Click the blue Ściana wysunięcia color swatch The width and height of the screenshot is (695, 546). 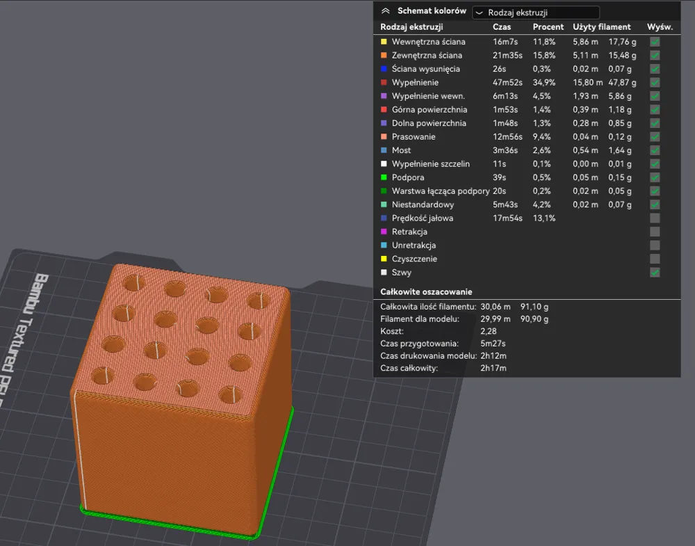pyautogui.click(x=384, y=69)
